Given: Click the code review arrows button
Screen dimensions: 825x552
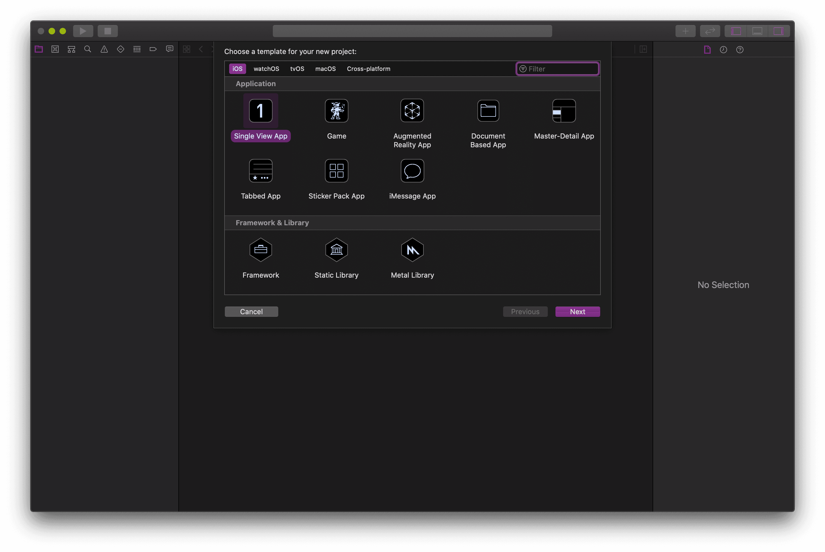Looking at the screenshot, I should (x=710, y=31).
